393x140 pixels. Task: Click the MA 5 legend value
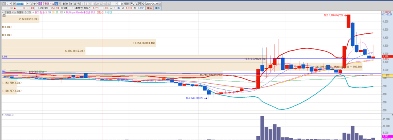[x=46, y=12]
